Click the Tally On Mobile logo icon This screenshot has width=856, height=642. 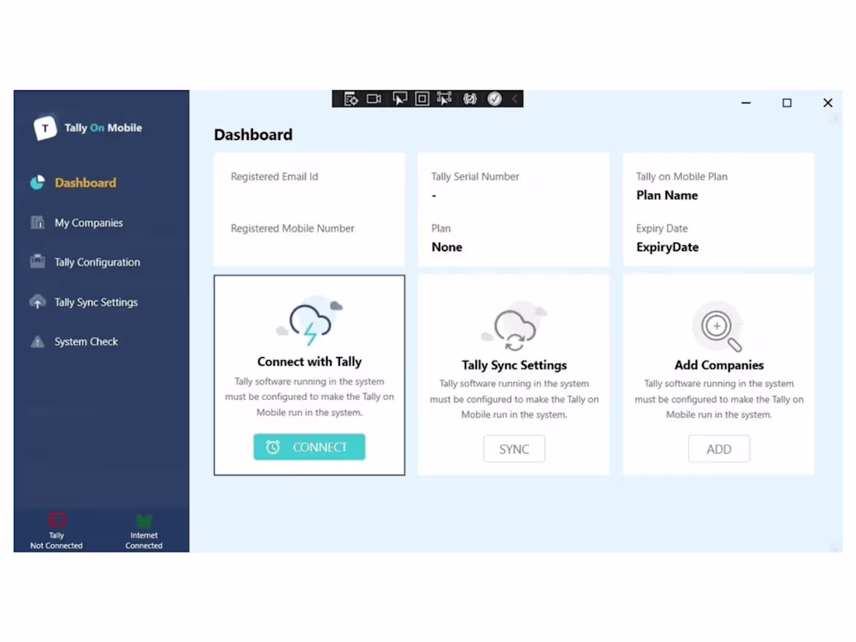pos(45,127)
